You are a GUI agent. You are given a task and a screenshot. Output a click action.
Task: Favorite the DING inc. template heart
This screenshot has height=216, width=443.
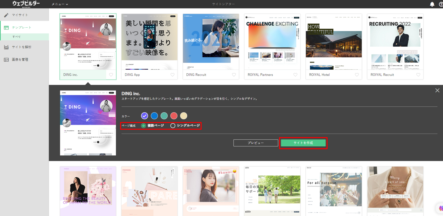pos(111,75)
